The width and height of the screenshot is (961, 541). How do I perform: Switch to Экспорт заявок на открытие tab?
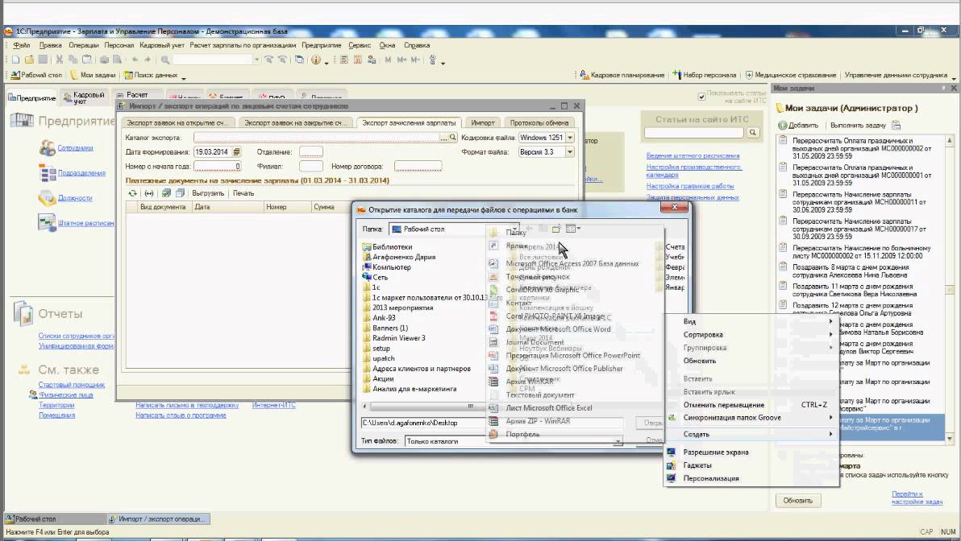177,122
